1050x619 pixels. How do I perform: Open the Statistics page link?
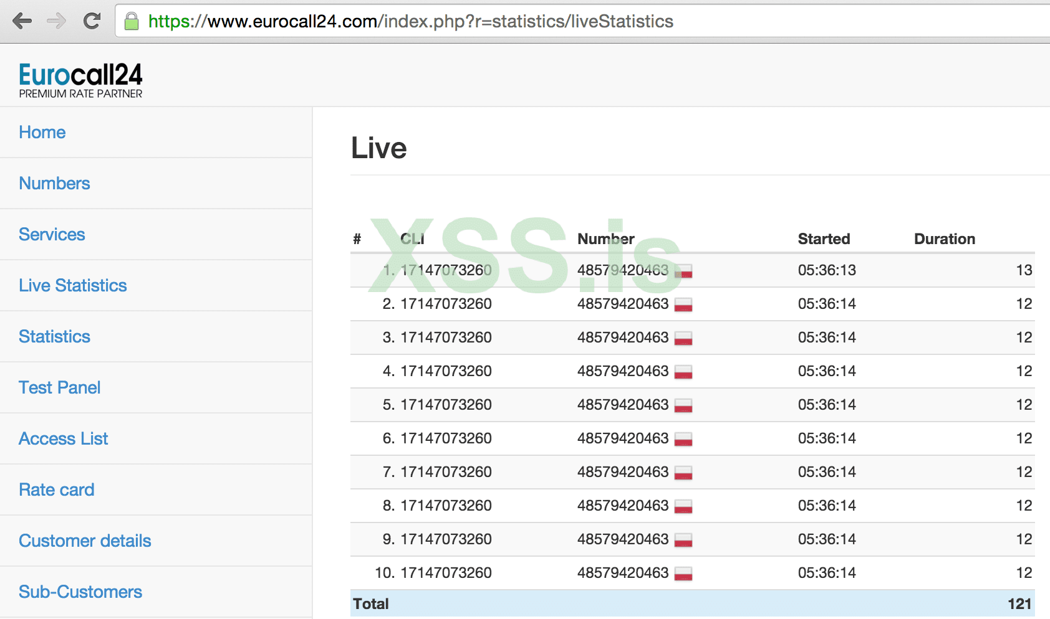pos(55,336)
